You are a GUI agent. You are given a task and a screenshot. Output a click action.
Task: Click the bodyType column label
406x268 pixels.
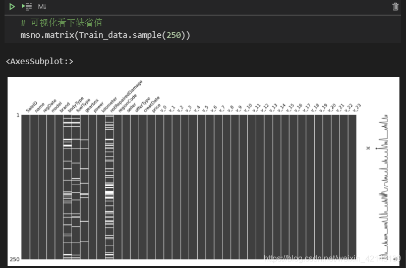(75, 104)
